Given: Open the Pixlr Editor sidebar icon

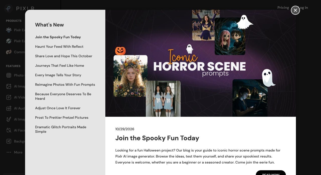Looking at the screenshot, I should (x=9, y=41).
